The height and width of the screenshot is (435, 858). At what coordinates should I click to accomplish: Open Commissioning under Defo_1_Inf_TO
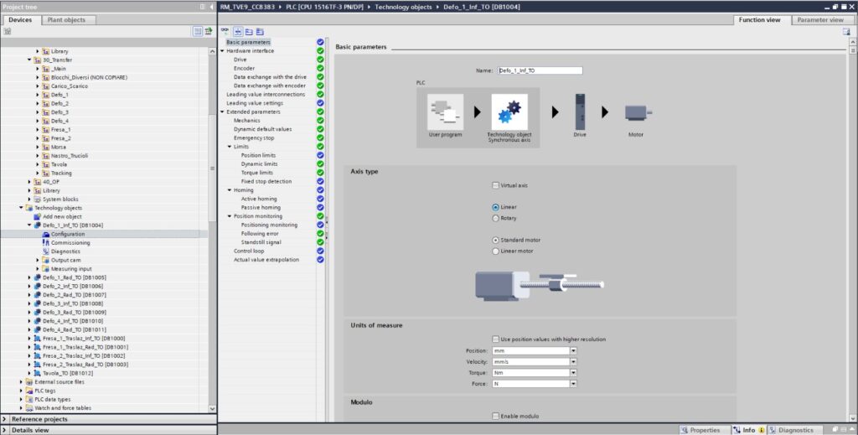(70, 242)
